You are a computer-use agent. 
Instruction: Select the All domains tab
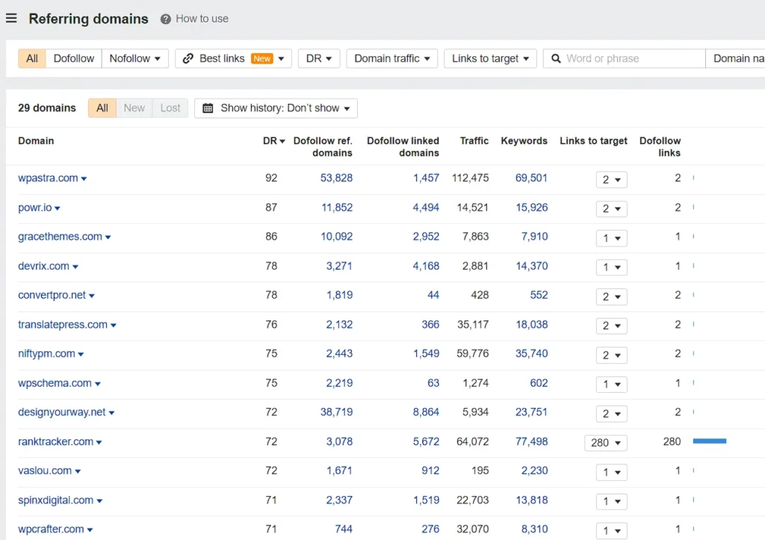[x=102, y=108]
